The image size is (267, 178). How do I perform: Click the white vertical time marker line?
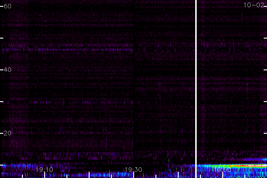click(x=196, y=89)
